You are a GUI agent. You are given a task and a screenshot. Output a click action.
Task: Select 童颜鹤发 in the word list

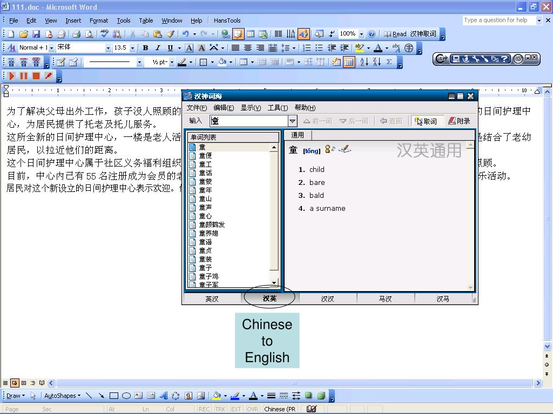point(212,225)
